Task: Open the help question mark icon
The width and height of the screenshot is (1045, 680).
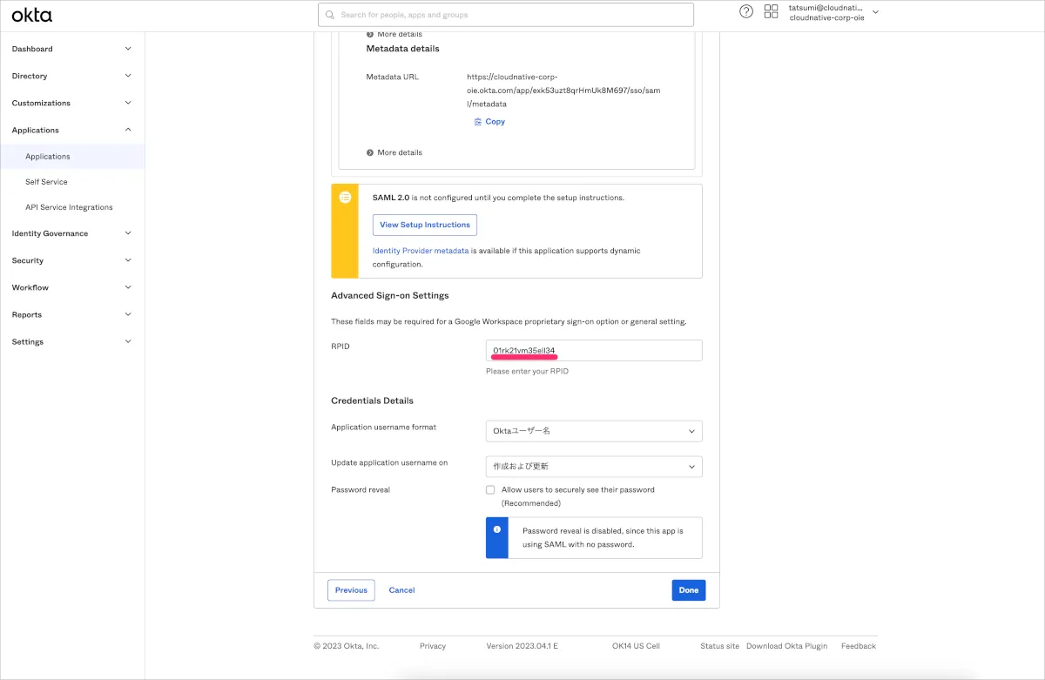Action: click(746, 11)
